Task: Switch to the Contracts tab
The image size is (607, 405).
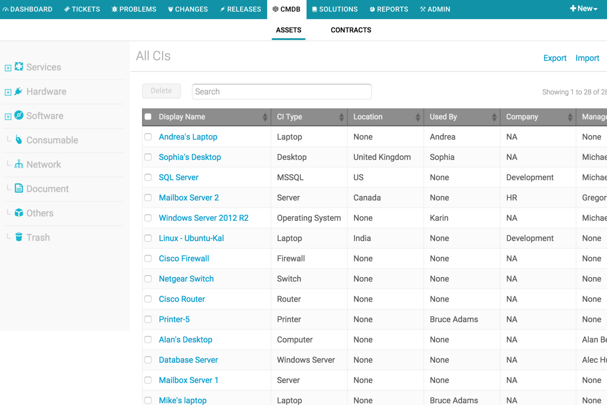Action: (x=351, y=30)
